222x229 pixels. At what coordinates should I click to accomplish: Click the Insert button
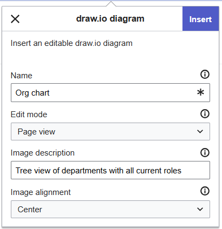(200, 19)
